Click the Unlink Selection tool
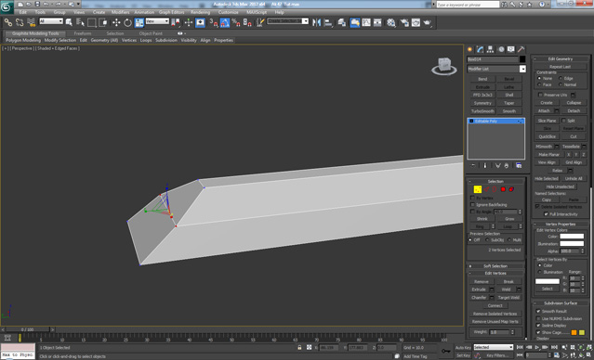 20,22
